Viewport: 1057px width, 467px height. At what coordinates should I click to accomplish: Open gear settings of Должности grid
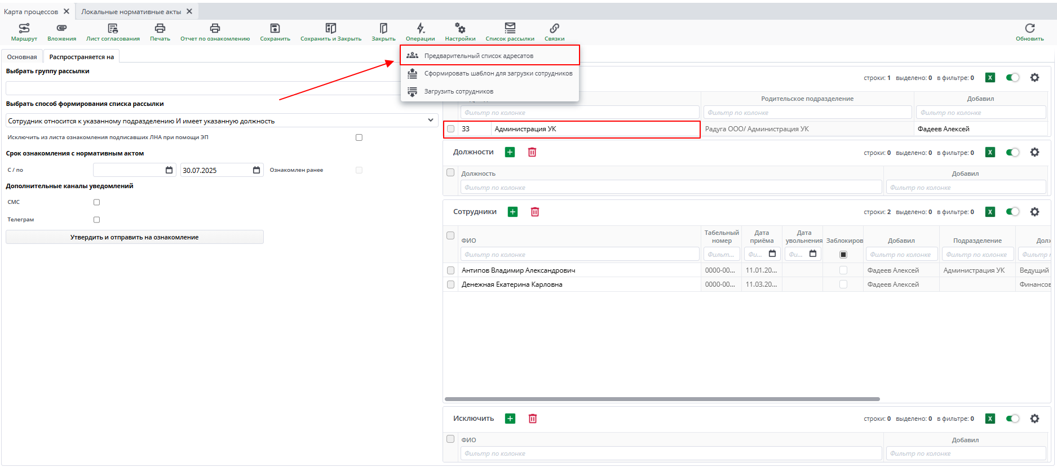1034,152
